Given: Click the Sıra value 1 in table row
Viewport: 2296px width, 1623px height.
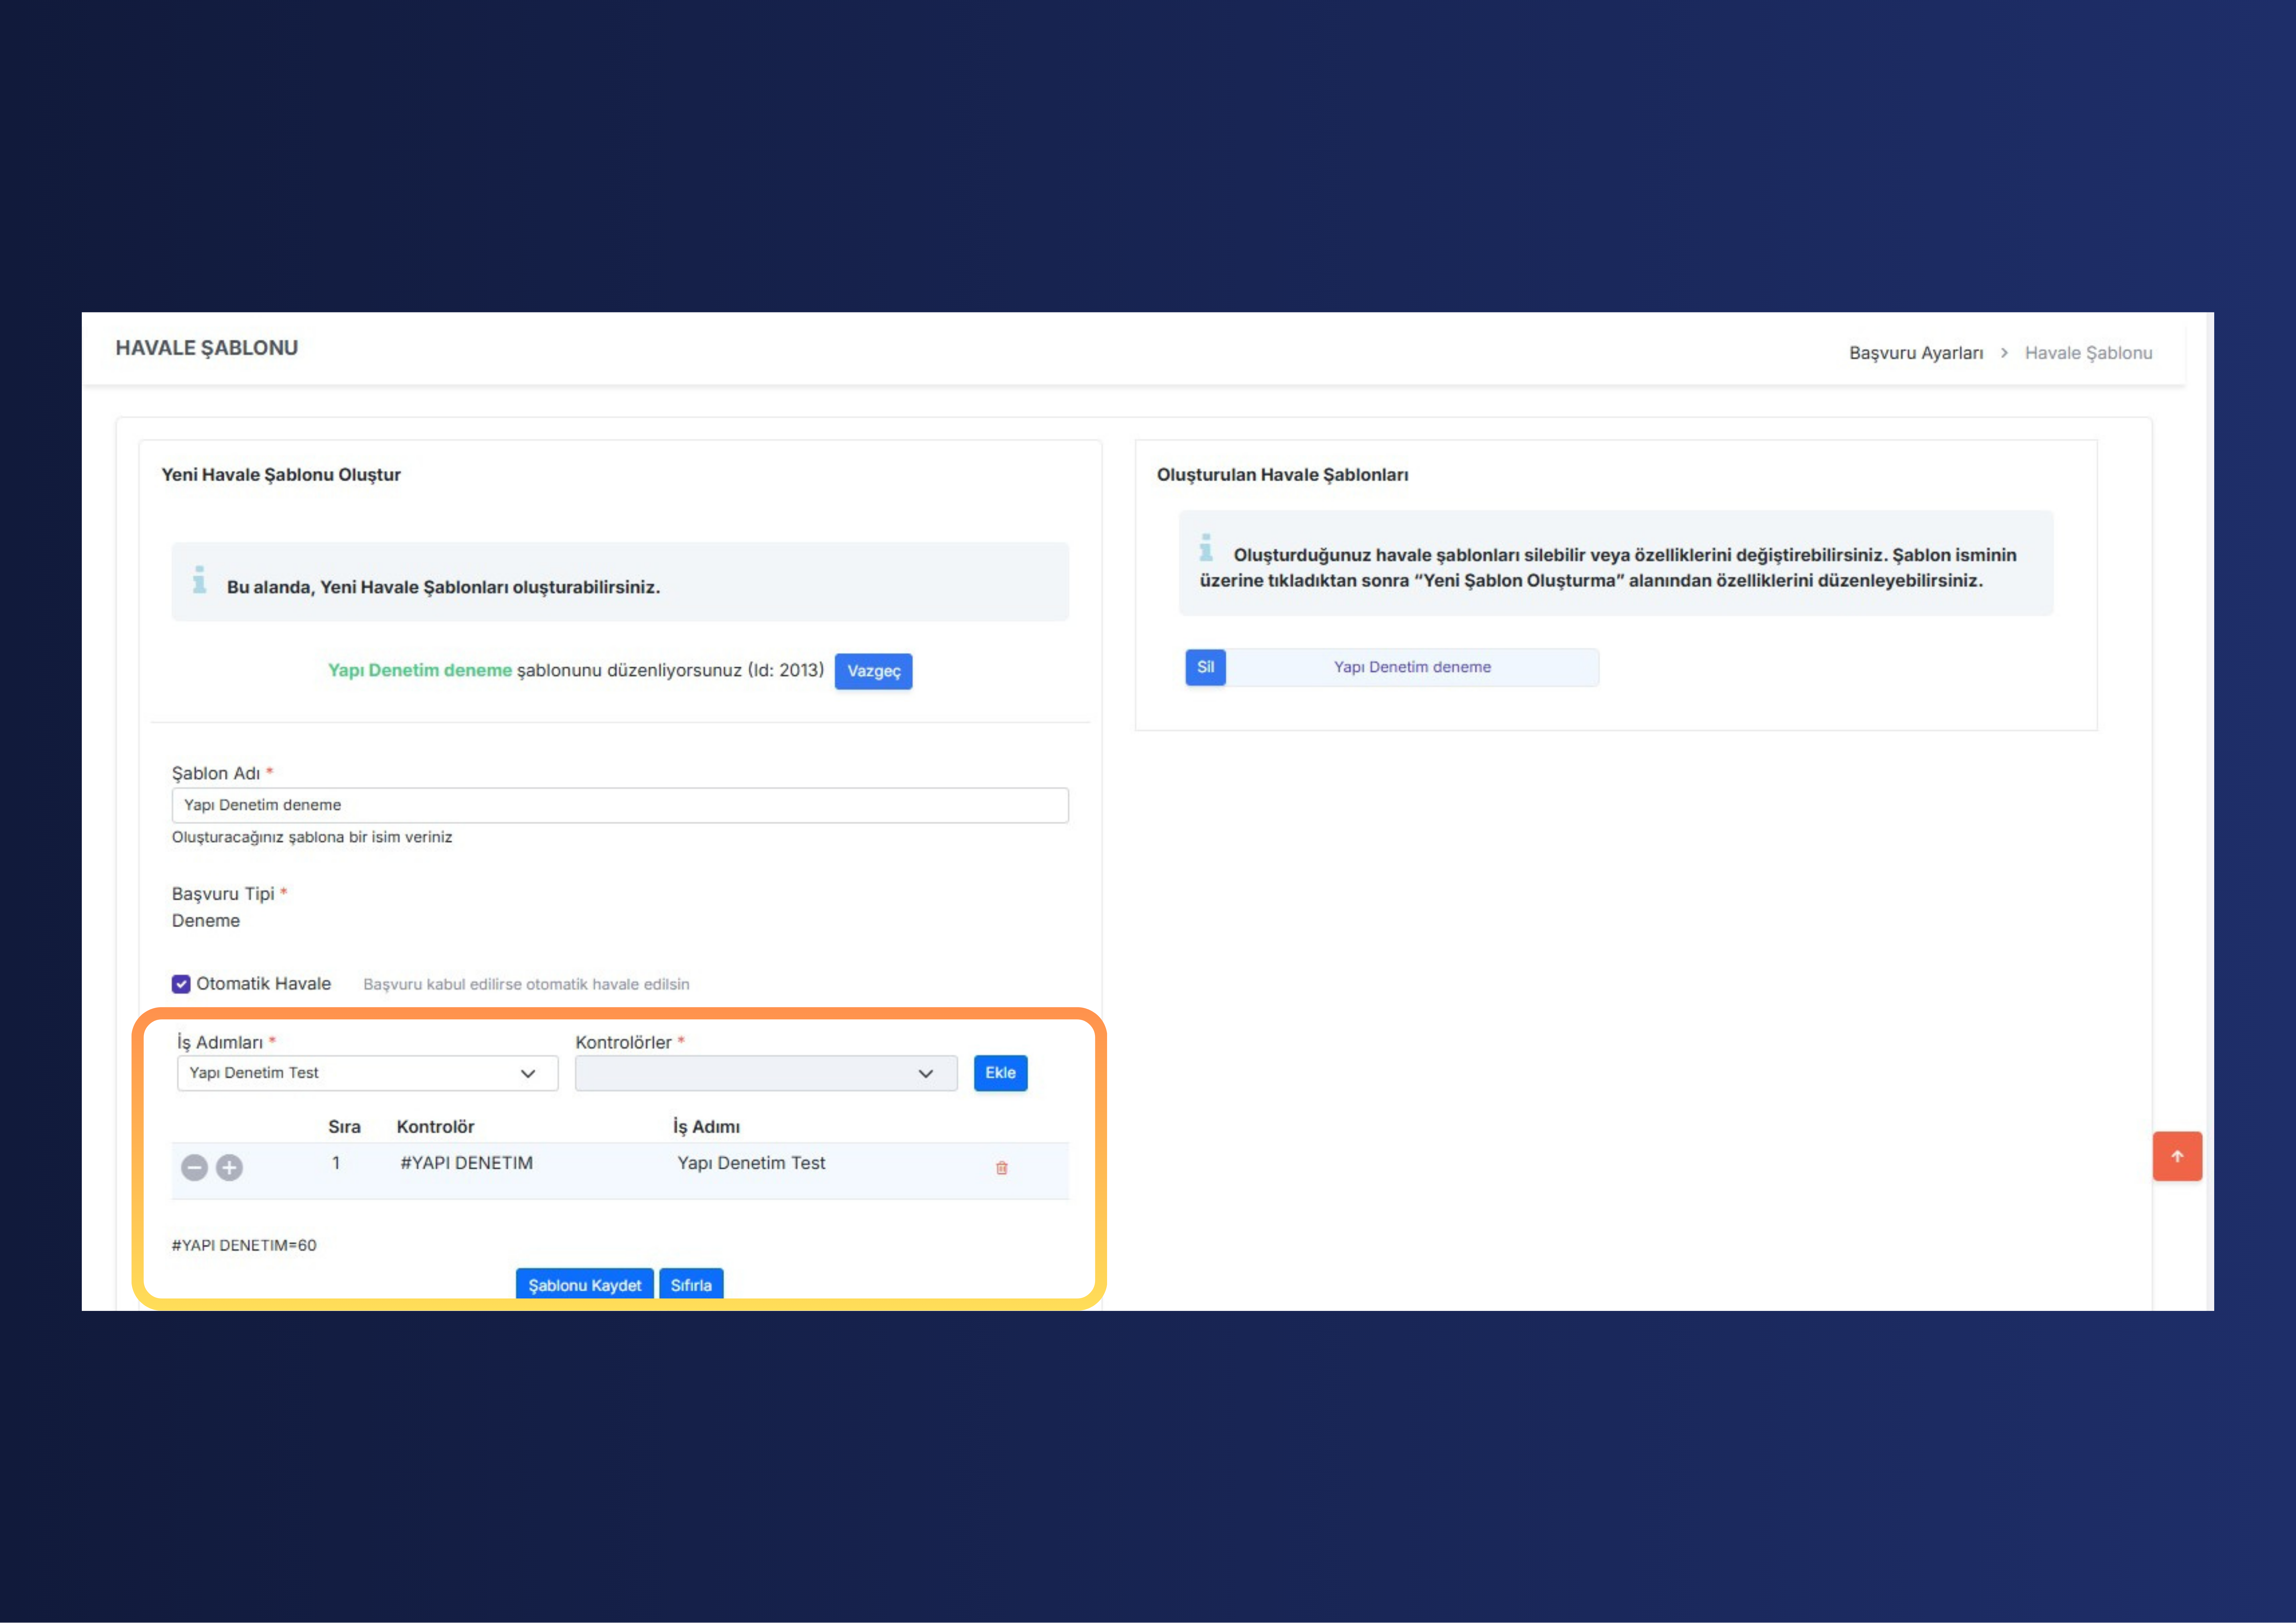Looking at the screenshot, I should (x=336, y=1163).
